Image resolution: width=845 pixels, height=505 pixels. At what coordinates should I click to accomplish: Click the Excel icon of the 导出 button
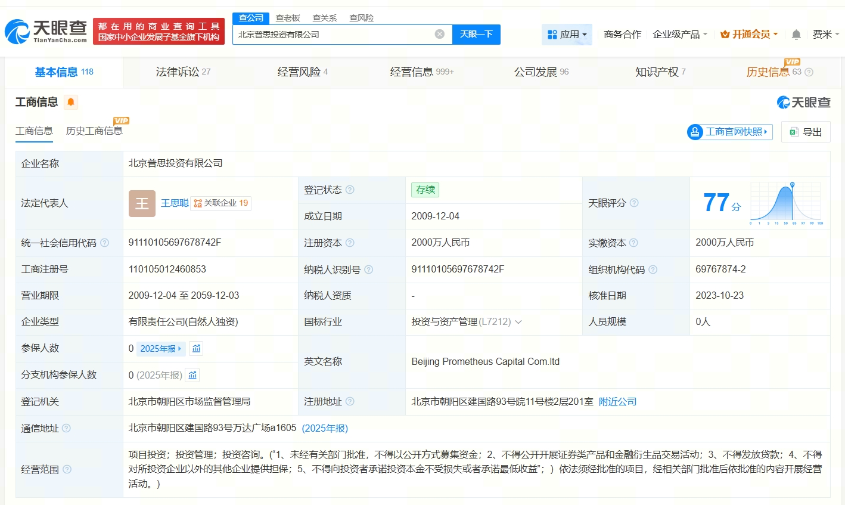tap(794, 132)
